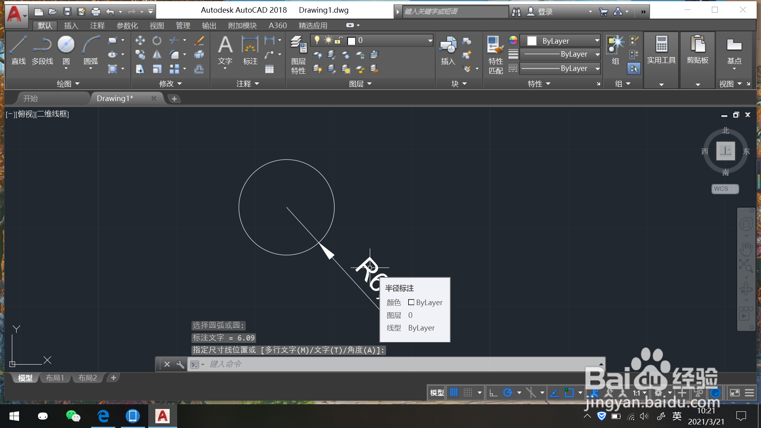The width and height of the screenshot is (761, 428).
Task: Switch to the 注释 ribbon tab
Action: (97, 26)
